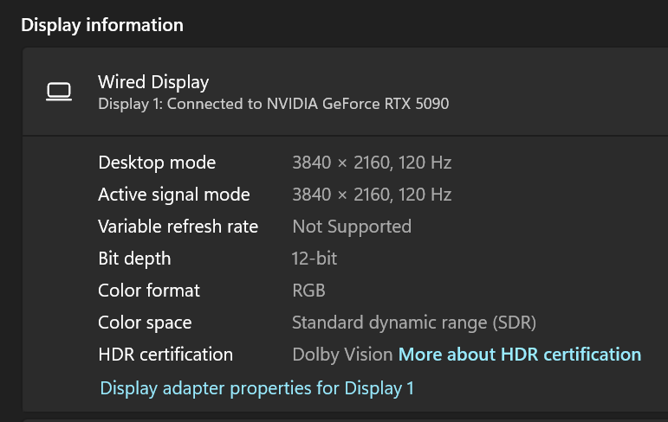Viewport: 668px width, 422px height.
Task: Click the laptop display icon beside Wired Display
Action: click(x=59, y=92)
